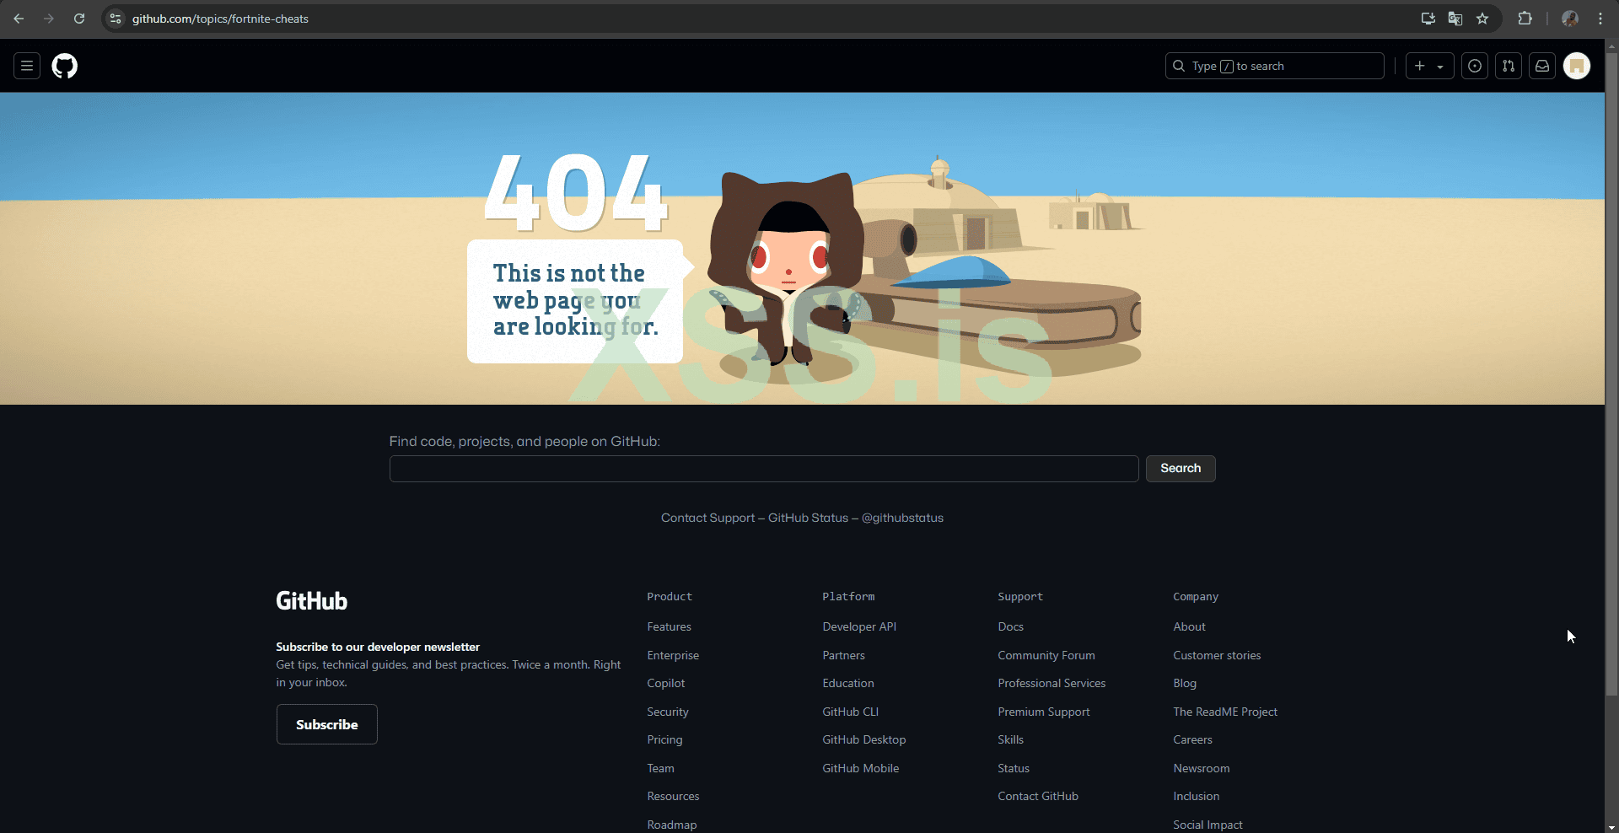This screenshot has height=833, width=1619.
Task: Click the install app icon in address bar
Action: pos(1428,19)
